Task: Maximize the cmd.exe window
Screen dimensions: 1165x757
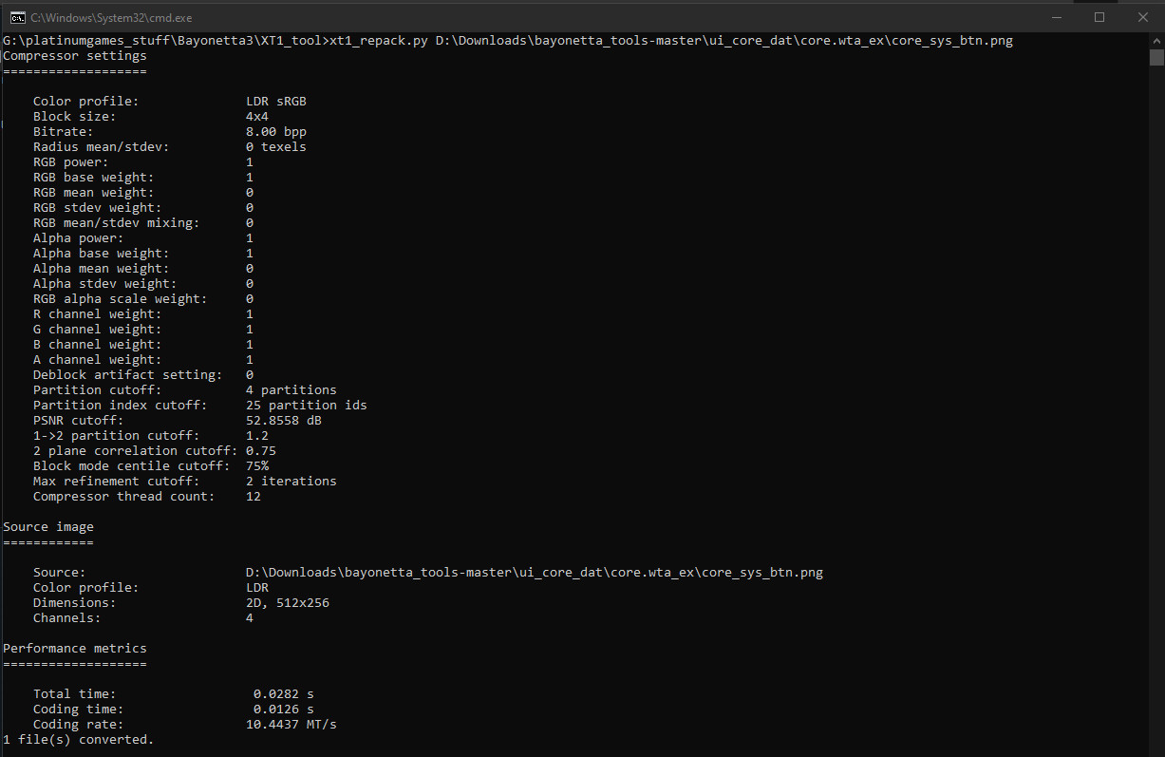Action: click(x=1099, y=17)
